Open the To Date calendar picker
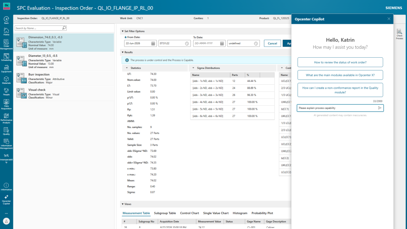Image resolution: width=407 pixels, height=229 pixels. 222,43
